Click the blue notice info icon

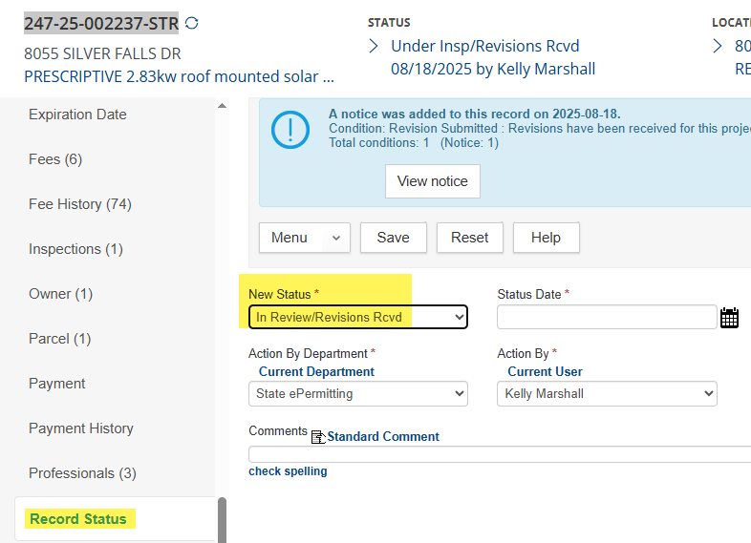(290, 130)
